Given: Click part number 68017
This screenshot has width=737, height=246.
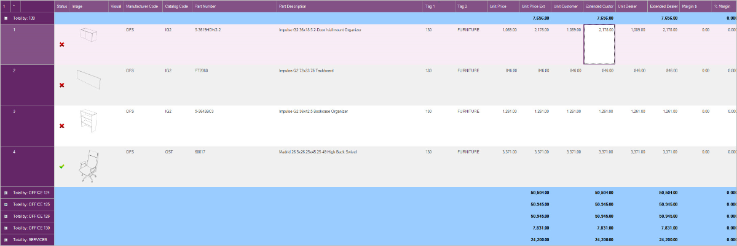Looking at the screenshot, I should 200,152.
